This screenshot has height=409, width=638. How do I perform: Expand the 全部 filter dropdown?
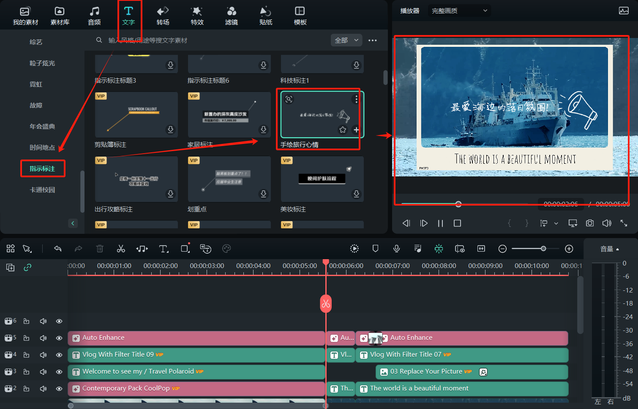346,41
